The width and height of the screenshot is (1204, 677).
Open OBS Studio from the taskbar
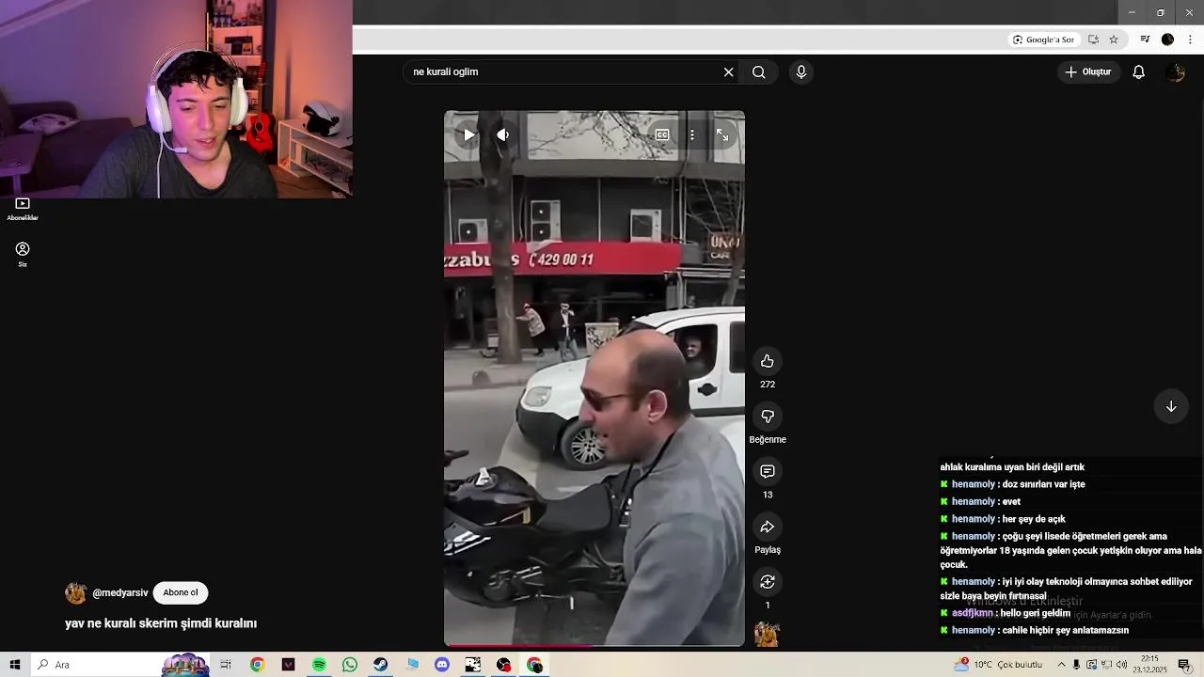[x=504, y=665]
